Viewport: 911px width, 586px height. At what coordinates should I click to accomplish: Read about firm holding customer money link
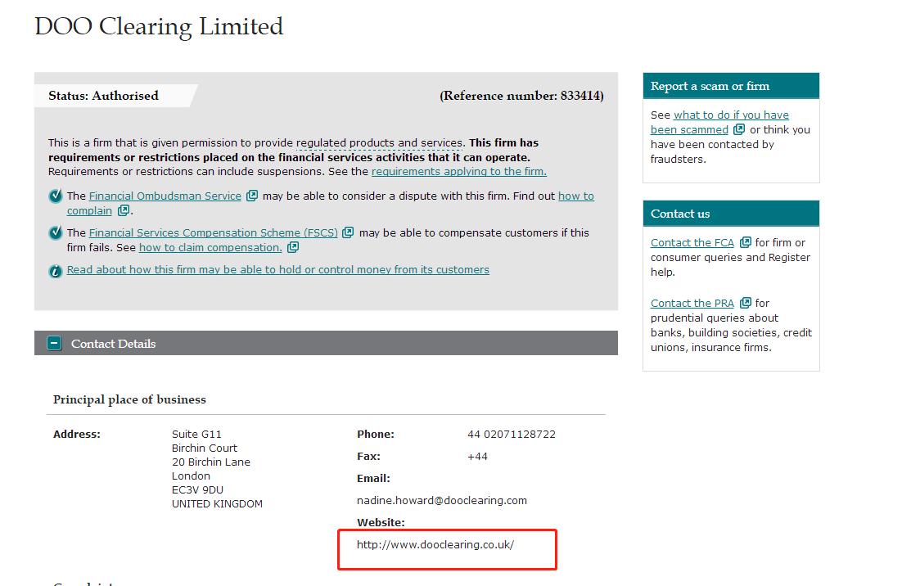[277, 270]
